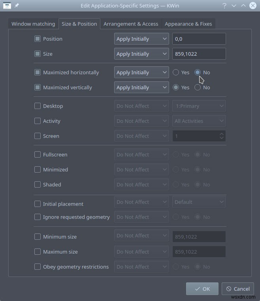The image size is (260, 301).
Task: Confirm settings with the OK button
Action: coord(202,289)
